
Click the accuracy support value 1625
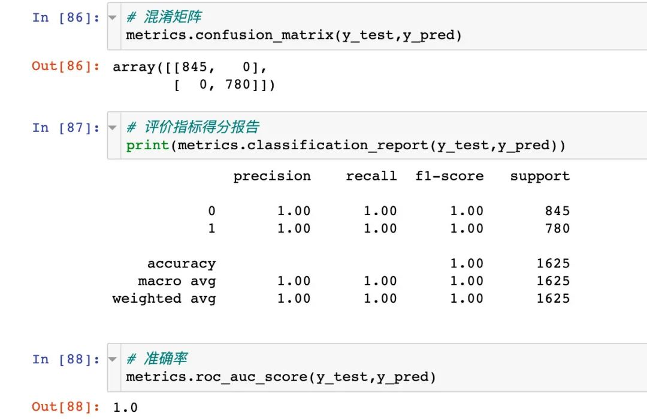click(553, 263)
